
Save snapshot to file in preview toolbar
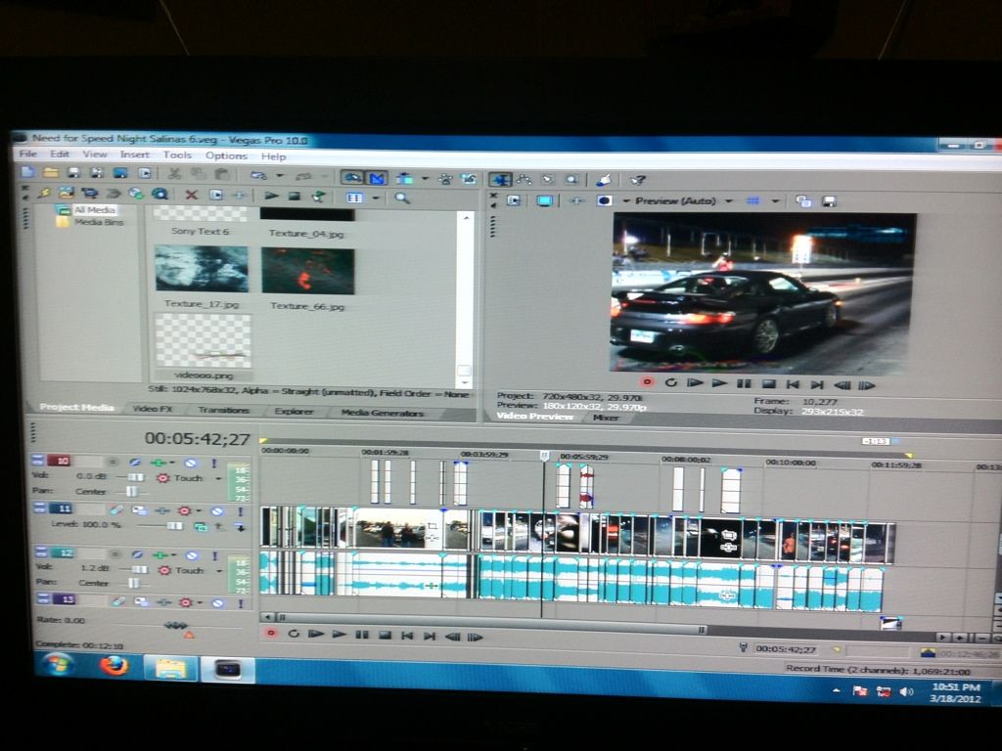[829, 201]
